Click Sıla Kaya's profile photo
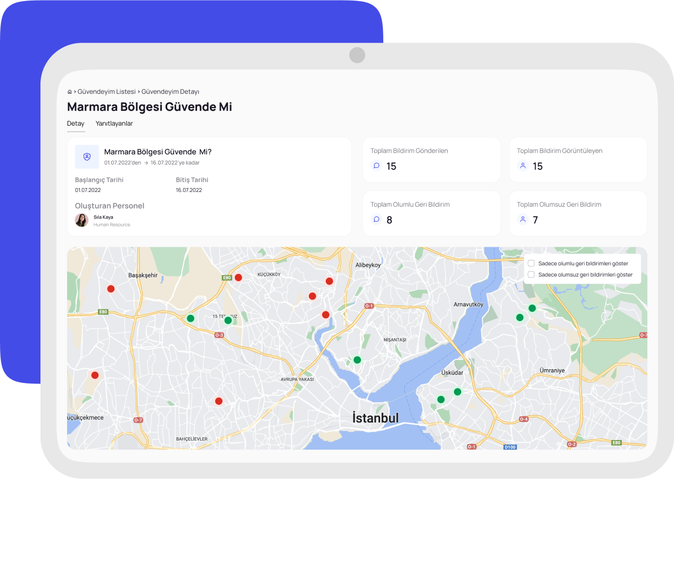This screenshot has width=674, height=562. (x=82, y=220)
